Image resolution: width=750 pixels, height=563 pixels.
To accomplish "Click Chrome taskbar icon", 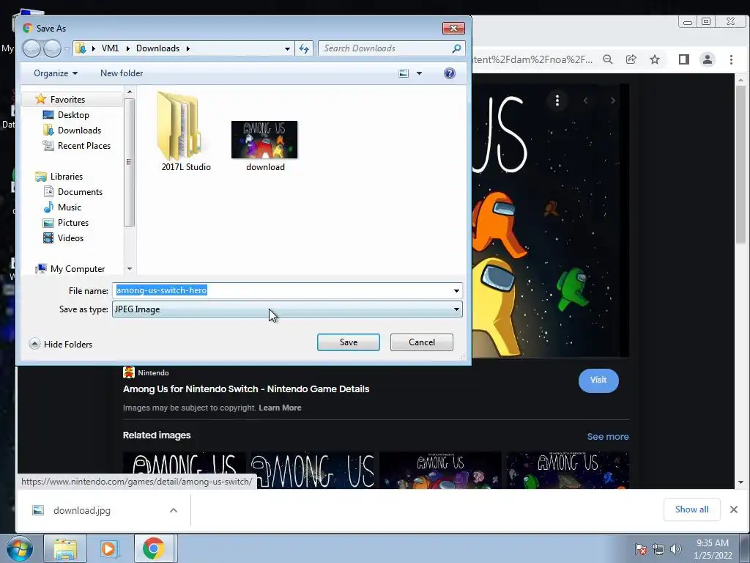I will 153,548.
